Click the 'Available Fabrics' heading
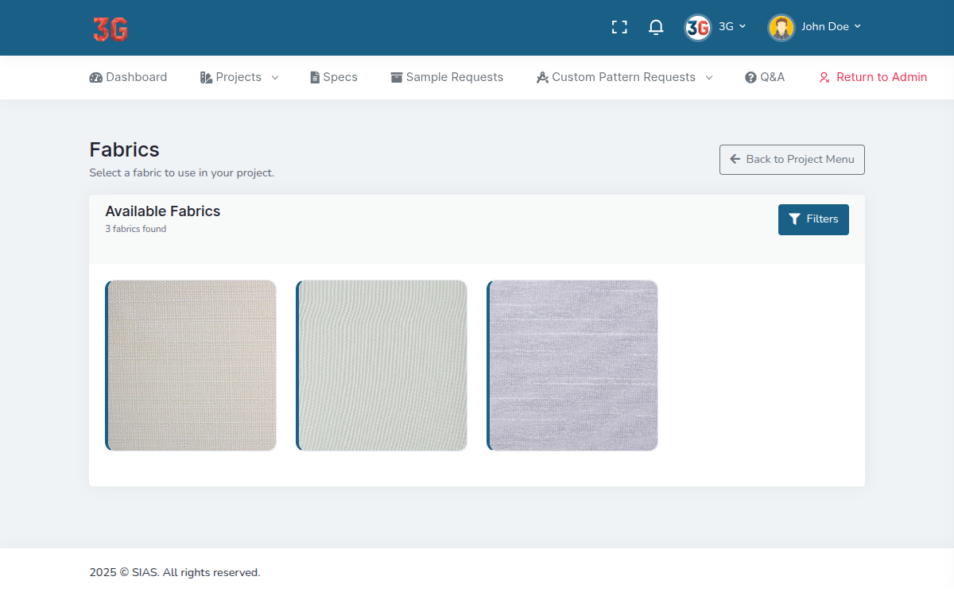This screenshot has width=954, height=596. click(x=163, y=211)
